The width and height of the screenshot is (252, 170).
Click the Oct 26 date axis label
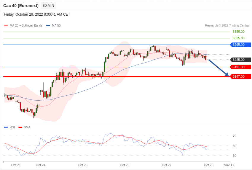point(125,165)
